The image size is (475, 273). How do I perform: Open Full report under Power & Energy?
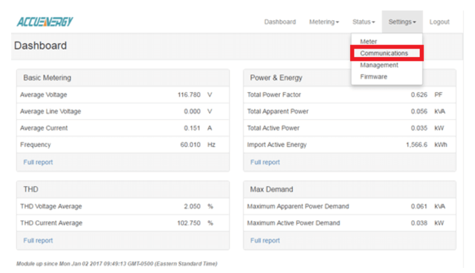265,162
